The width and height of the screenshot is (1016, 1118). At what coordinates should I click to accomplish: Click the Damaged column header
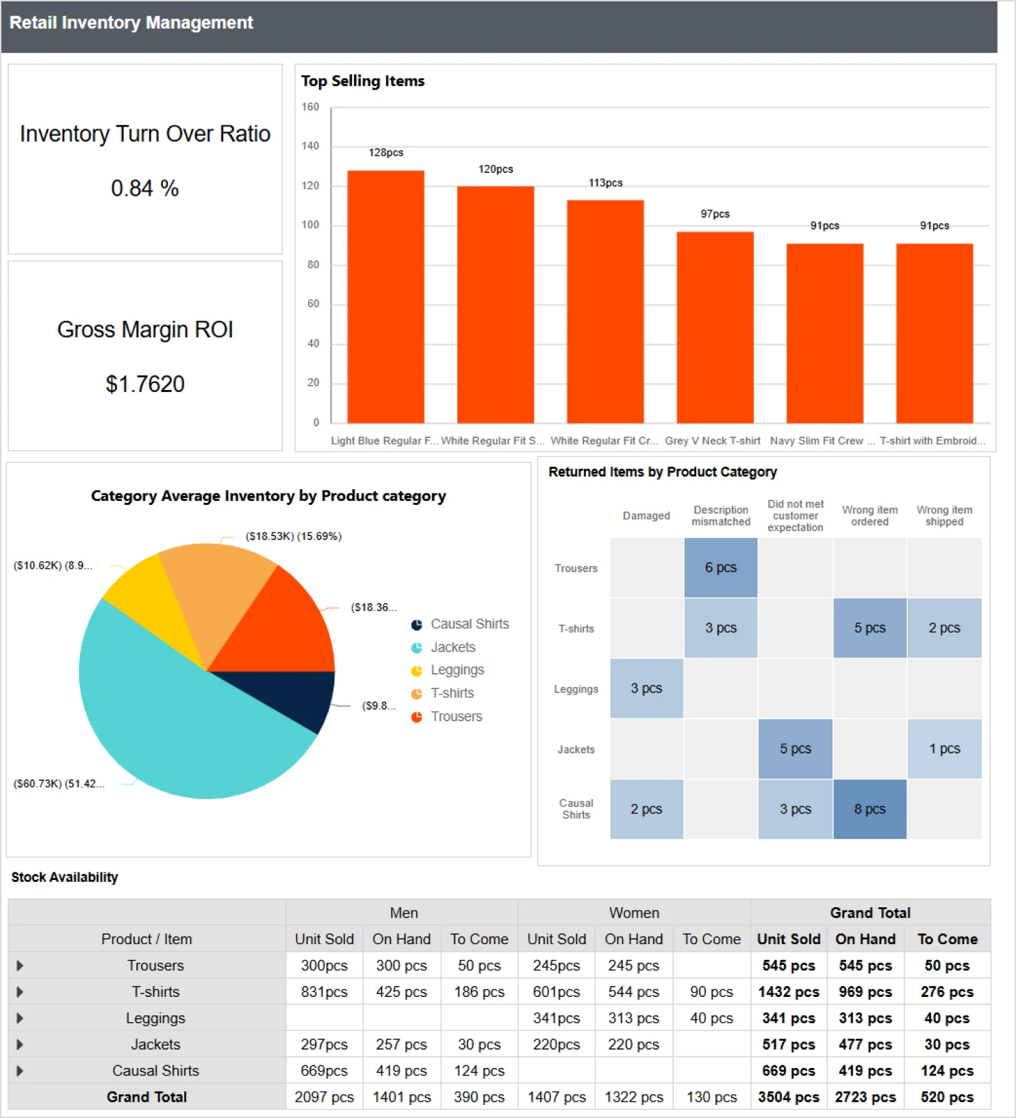tap(646, 516)
